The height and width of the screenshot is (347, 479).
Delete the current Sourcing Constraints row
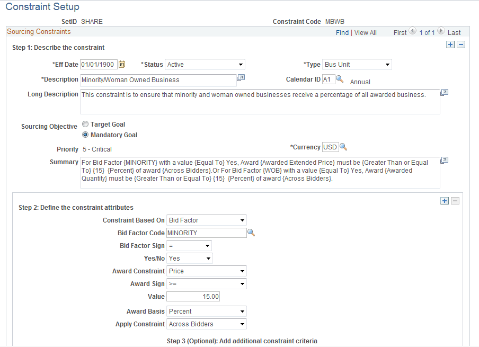click(x=460, y=45)
